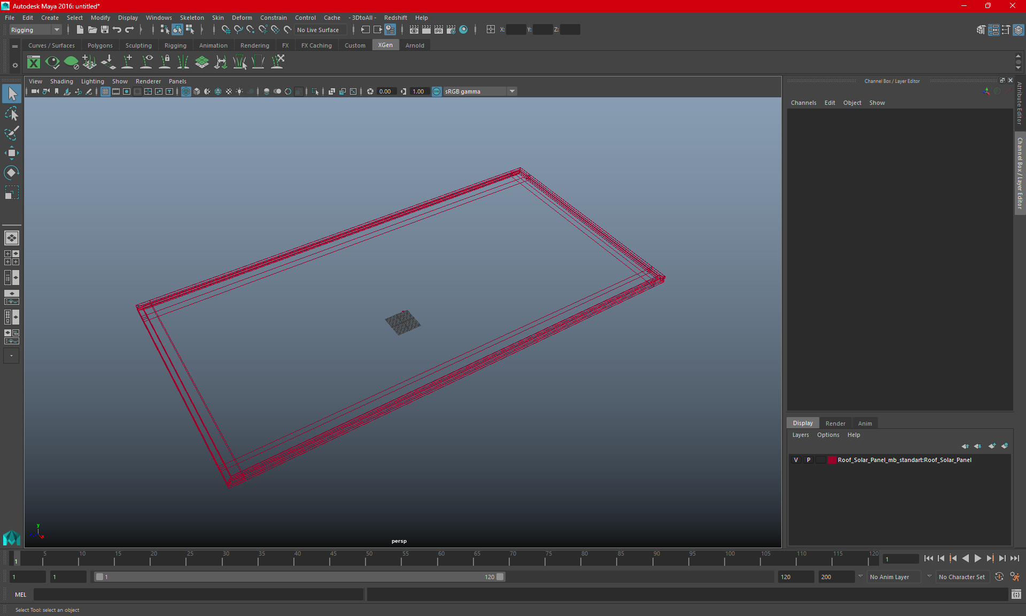Toggle visibility of Roof_Solar_Panel layer
This screenshot has width=1026, height=616.
[797, 460]
